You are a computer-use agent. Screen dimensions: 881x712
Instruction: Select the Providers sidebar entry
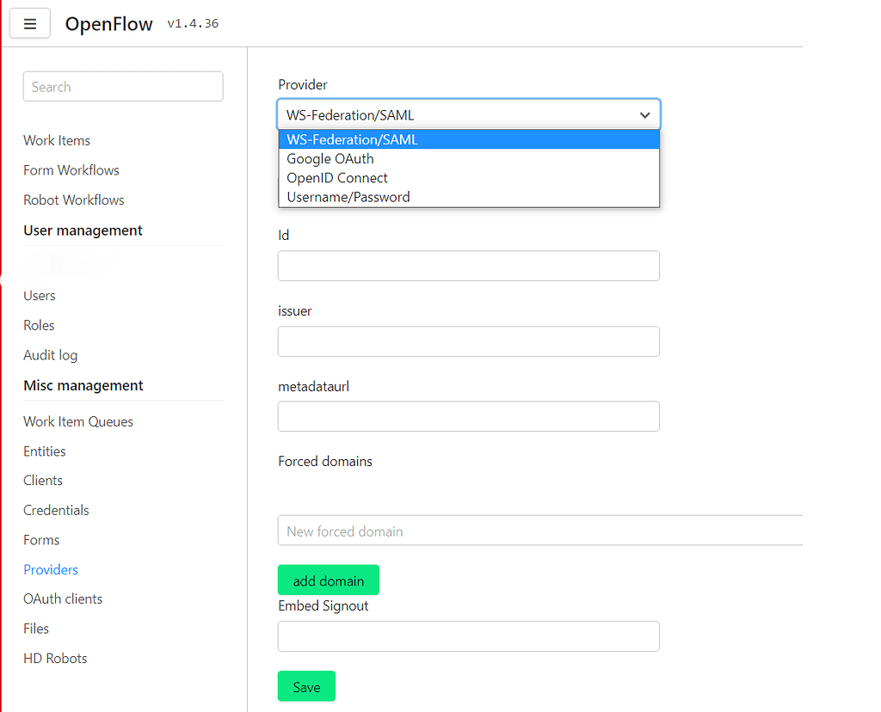click(x=50, y=569)
